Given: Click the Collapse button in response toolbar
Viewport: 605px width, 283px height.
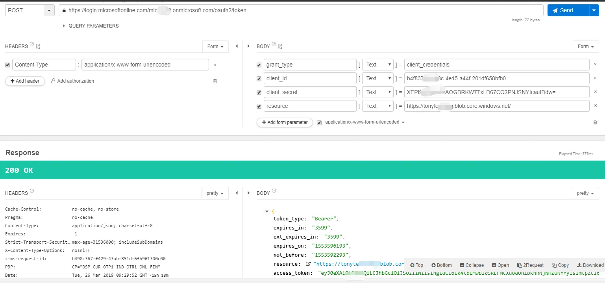Looking at the screenshot, I should click(473, 265).
